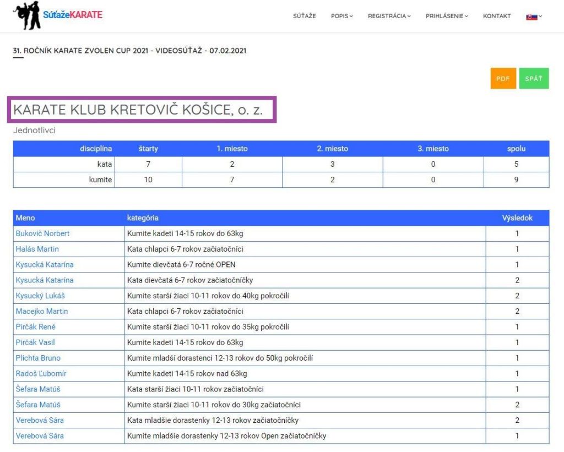Click the competition title 31. ROČNÍK KARATE ZVOLEN CUP
564x452 pixels.
tap(129, 51)
